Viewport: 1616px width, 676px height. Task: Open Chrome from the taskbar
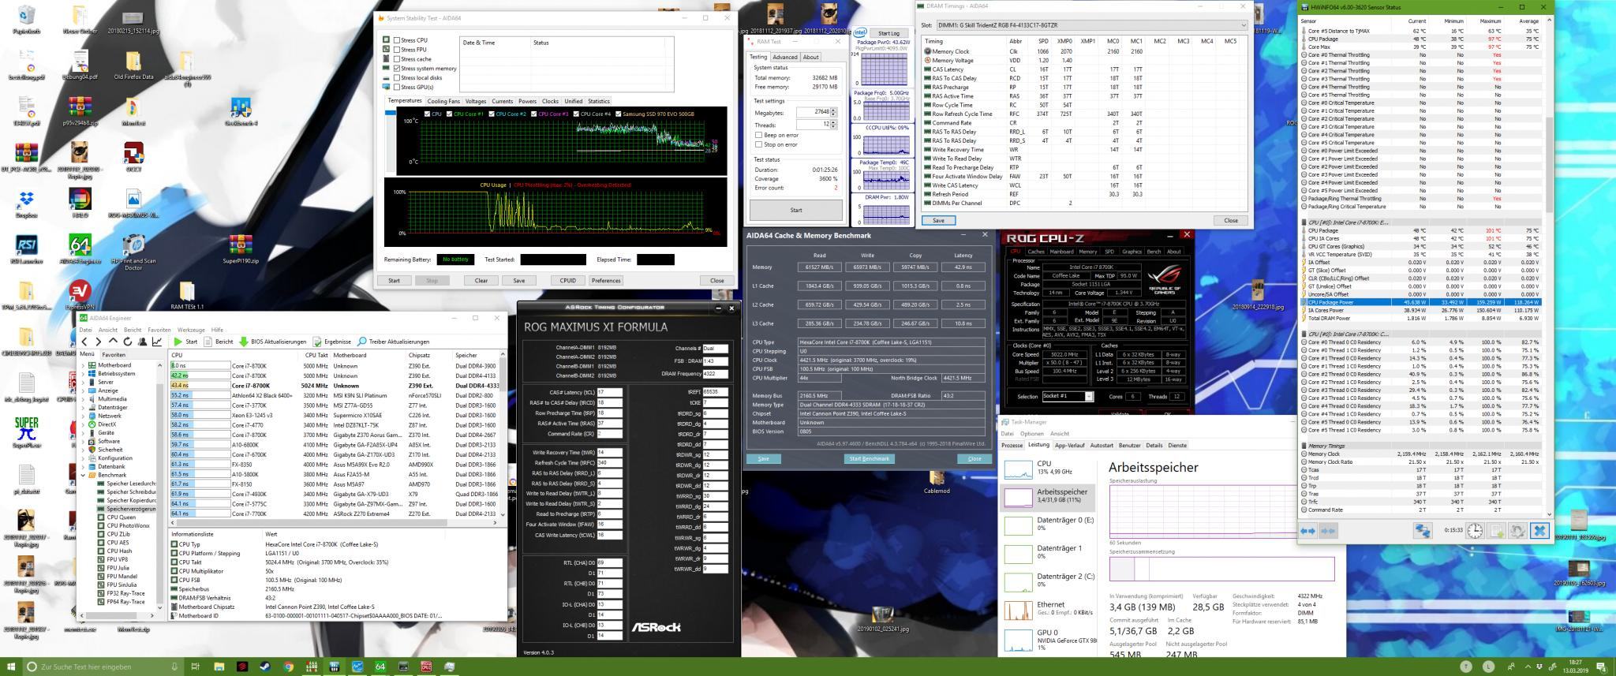click(x=288, y=667)
